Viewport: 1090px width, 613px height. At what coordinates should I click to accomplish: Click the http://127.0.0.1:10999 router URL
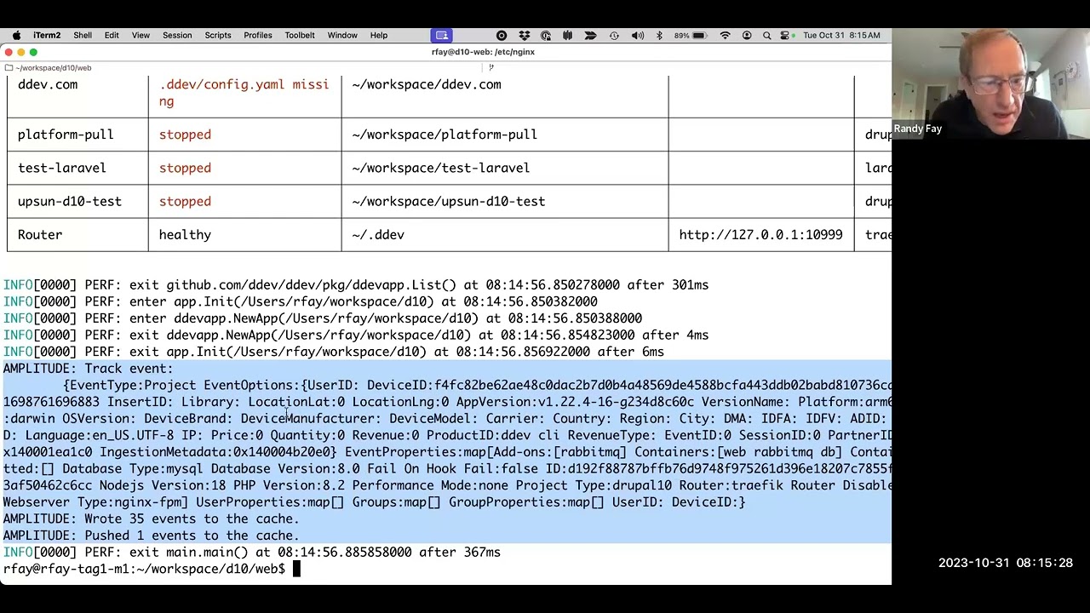click(x=760, y=235)
